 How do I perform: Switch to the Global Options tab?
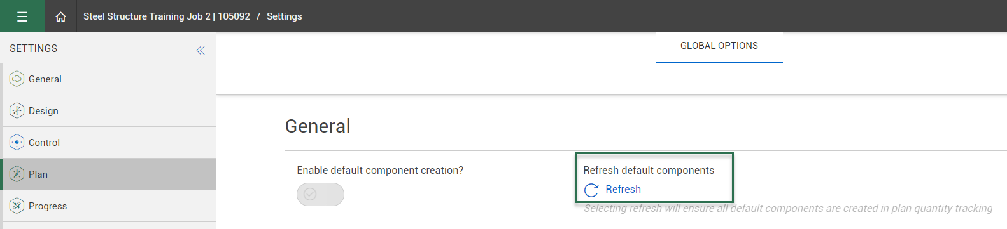tap(719, 47)
